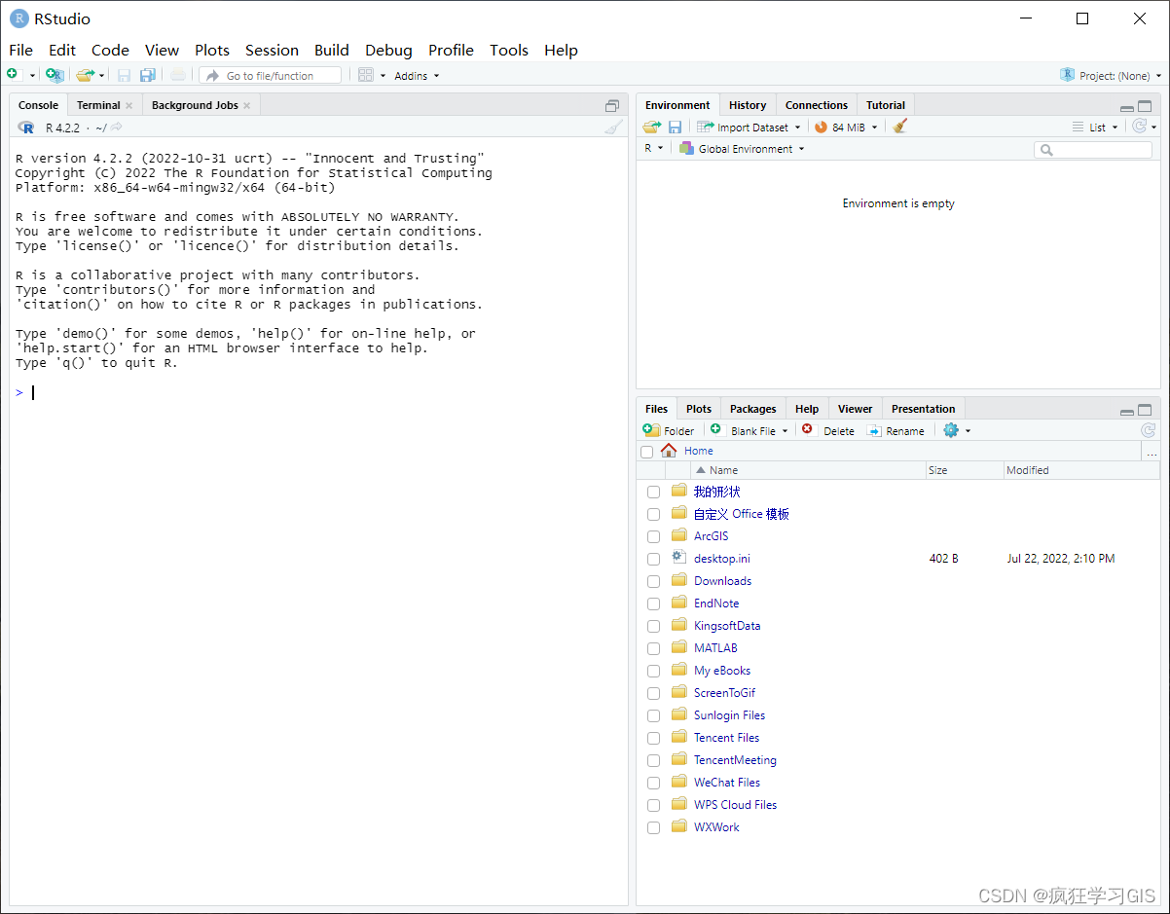The width and height of the screenshot is (1170, 914).
Task: Clear console with the broom icon
Action: point(612,128)
